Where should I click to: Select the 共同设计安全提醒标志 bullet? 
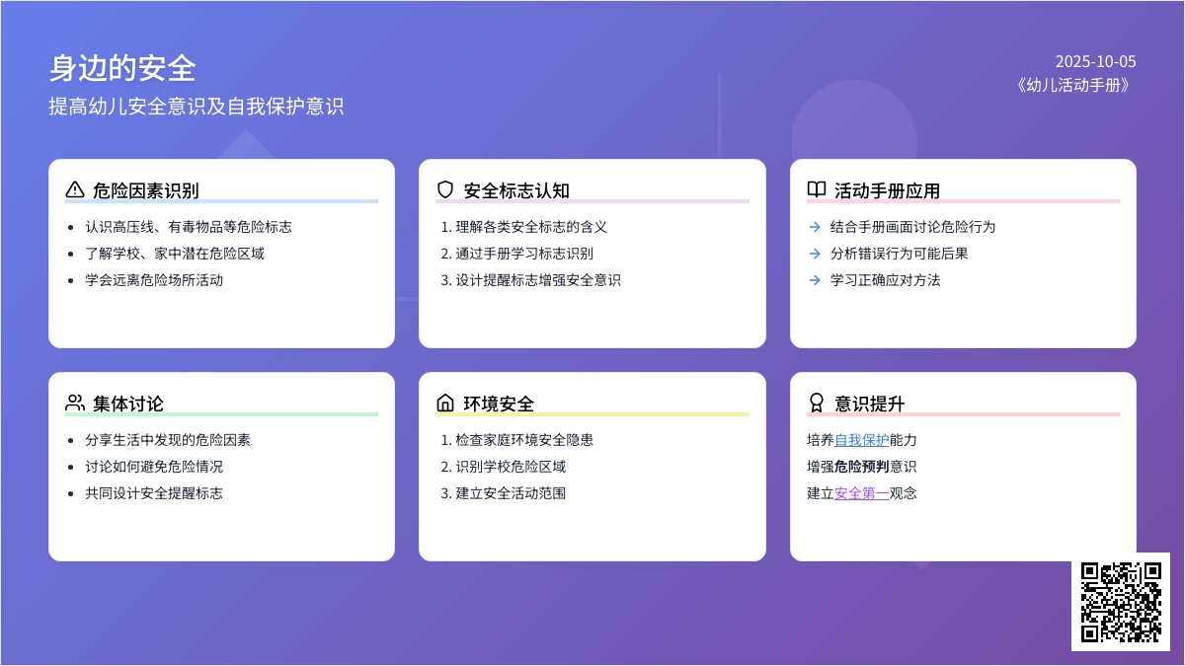tap(153, 493)
